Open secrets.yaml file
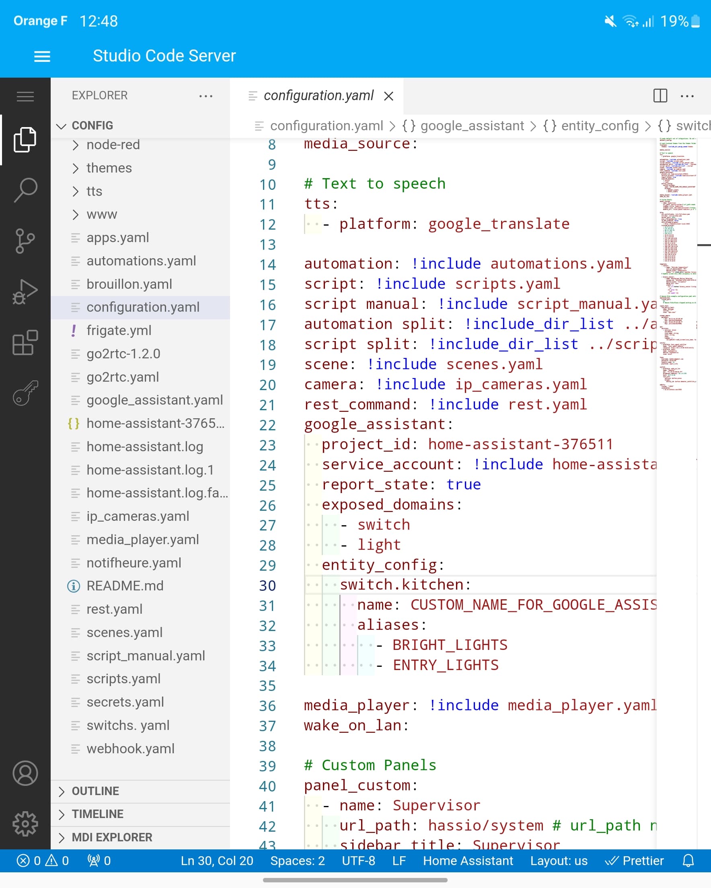The height and width of the screenshot is (888, 711). pos(125,702)
